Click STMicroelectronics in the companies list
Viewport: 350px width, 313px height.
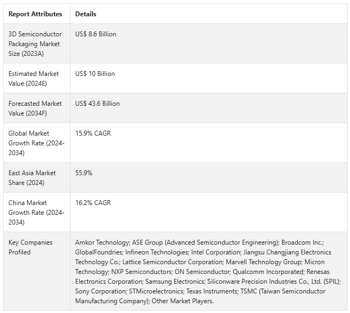coord(156,291)
